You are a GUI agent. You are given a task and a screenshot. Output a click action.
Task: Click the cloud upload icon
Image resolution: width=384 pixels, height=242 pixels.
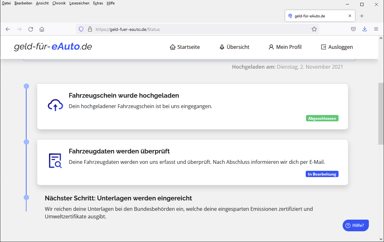click(x=55, y=105)
